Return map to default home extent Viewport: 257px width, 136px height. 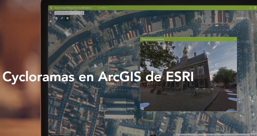tap(51, 21)
